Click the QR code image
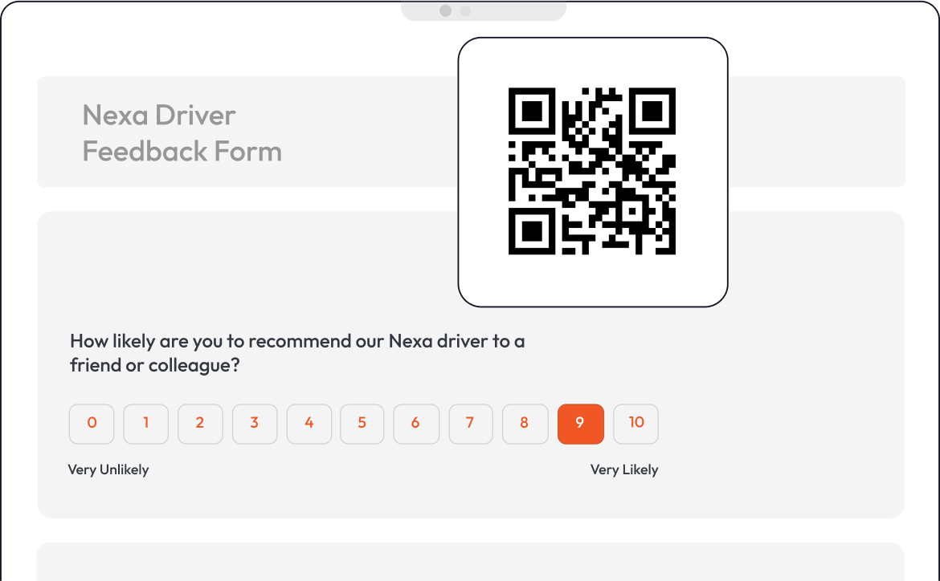Viewport: 940px width, 581px height. coord(592,171)
